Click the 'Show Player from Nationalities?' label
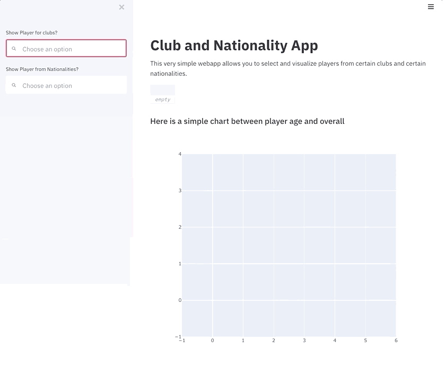The image size is (446, 367). point(42,69)
